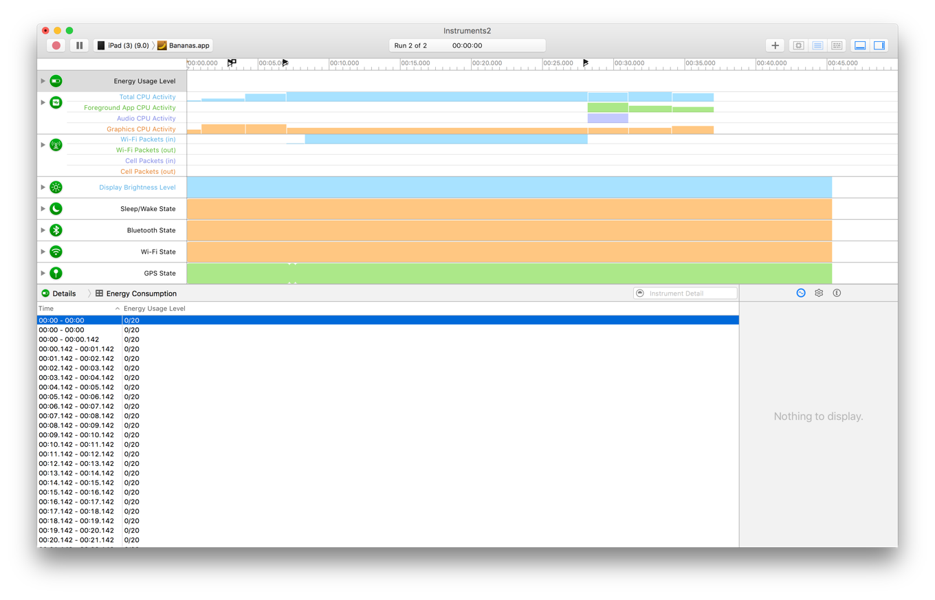Toggle the instruments list view mode
This screenshot has height=600, width=935.
click(817, 45)
